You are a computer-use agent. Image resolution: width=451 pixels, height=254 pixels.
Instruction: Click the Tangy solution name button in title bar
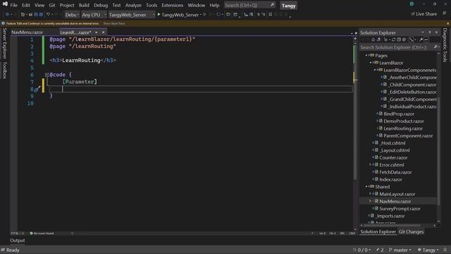(288, 6)
